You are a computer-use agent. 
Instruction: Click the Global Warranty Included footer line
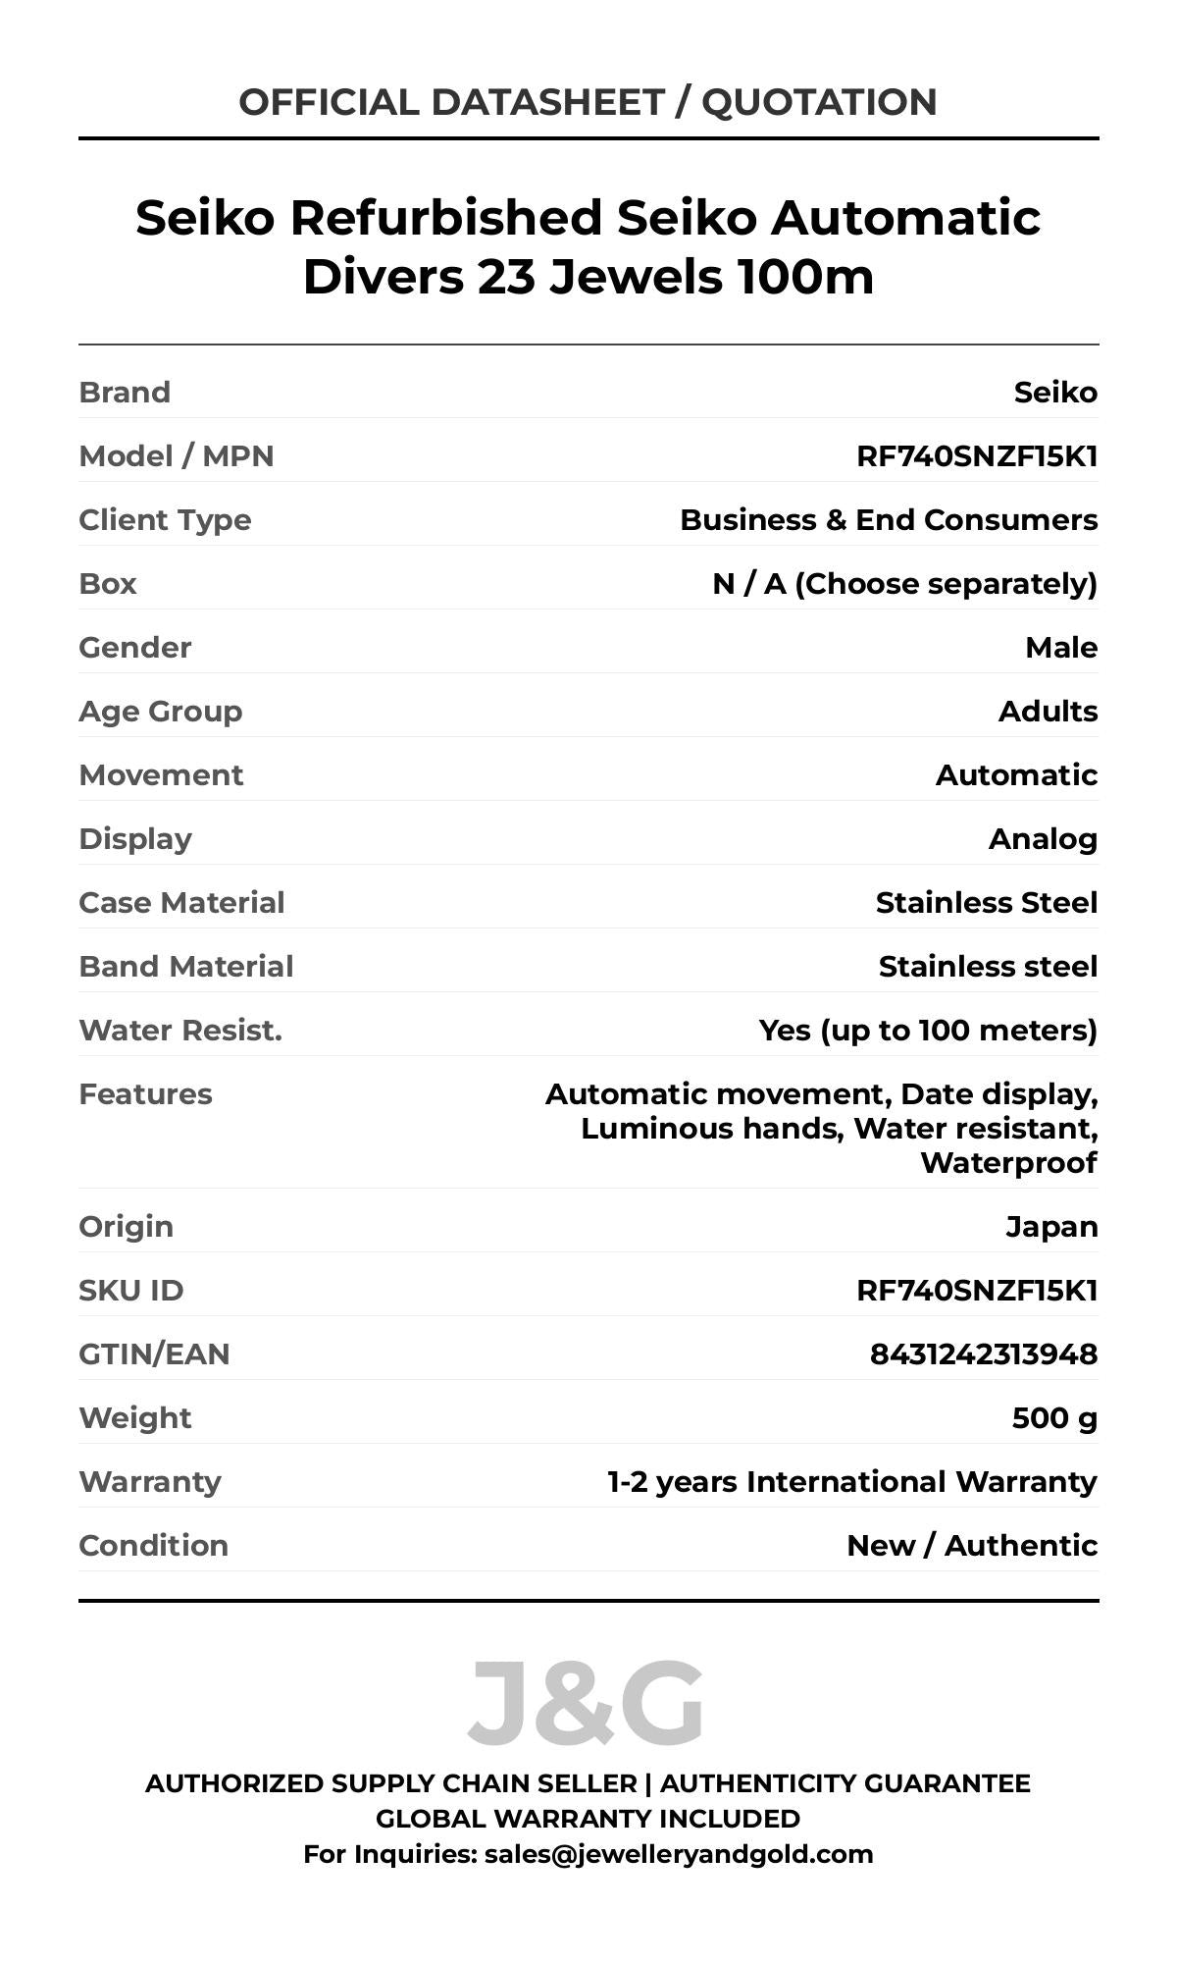point(588,1819)
